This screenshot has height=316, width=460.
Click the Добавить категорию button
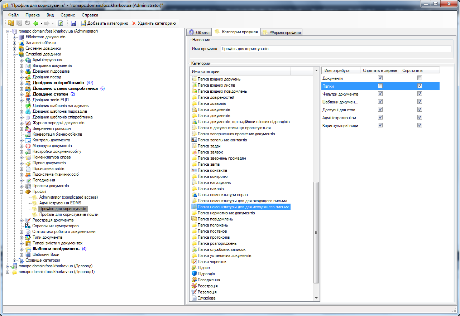pyautogui.click(x=105, y=23)
